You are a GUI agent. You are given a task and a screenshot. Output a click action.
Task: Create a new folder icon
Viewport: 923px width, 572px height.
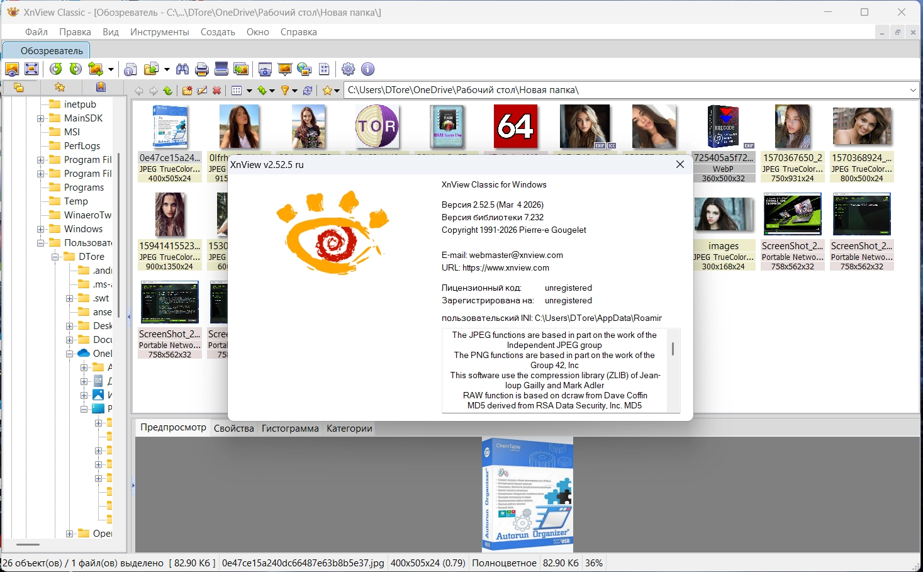tap(187, 91)
